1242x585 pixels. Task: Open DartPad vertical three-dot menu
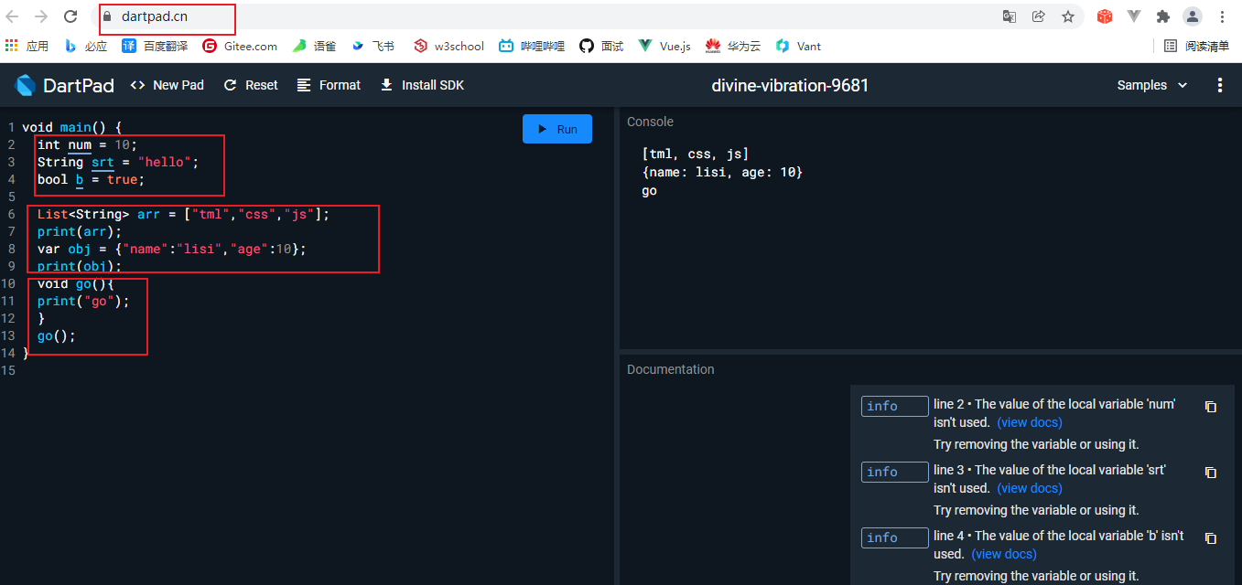pos(1219,85)
